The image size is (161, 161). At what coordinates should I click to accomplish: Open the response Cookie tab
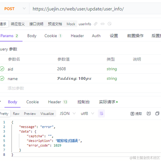[x=33, y=102]
